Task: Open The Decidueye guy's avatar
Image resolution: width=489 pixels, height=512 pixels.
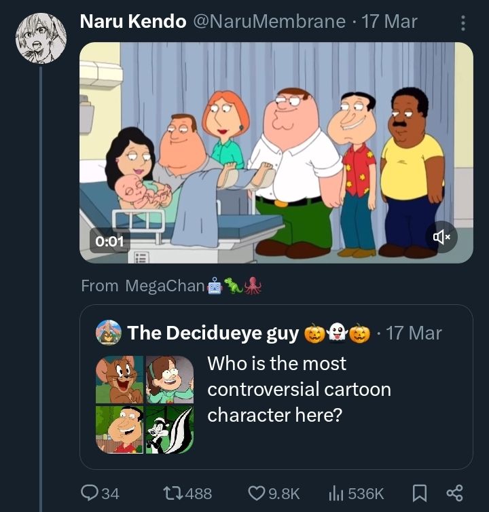Action: (x=109, y=333)
